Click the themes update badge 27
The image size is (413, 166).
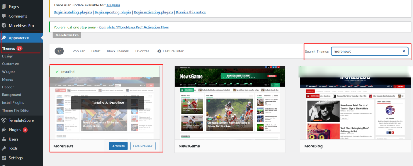[19, 48]
